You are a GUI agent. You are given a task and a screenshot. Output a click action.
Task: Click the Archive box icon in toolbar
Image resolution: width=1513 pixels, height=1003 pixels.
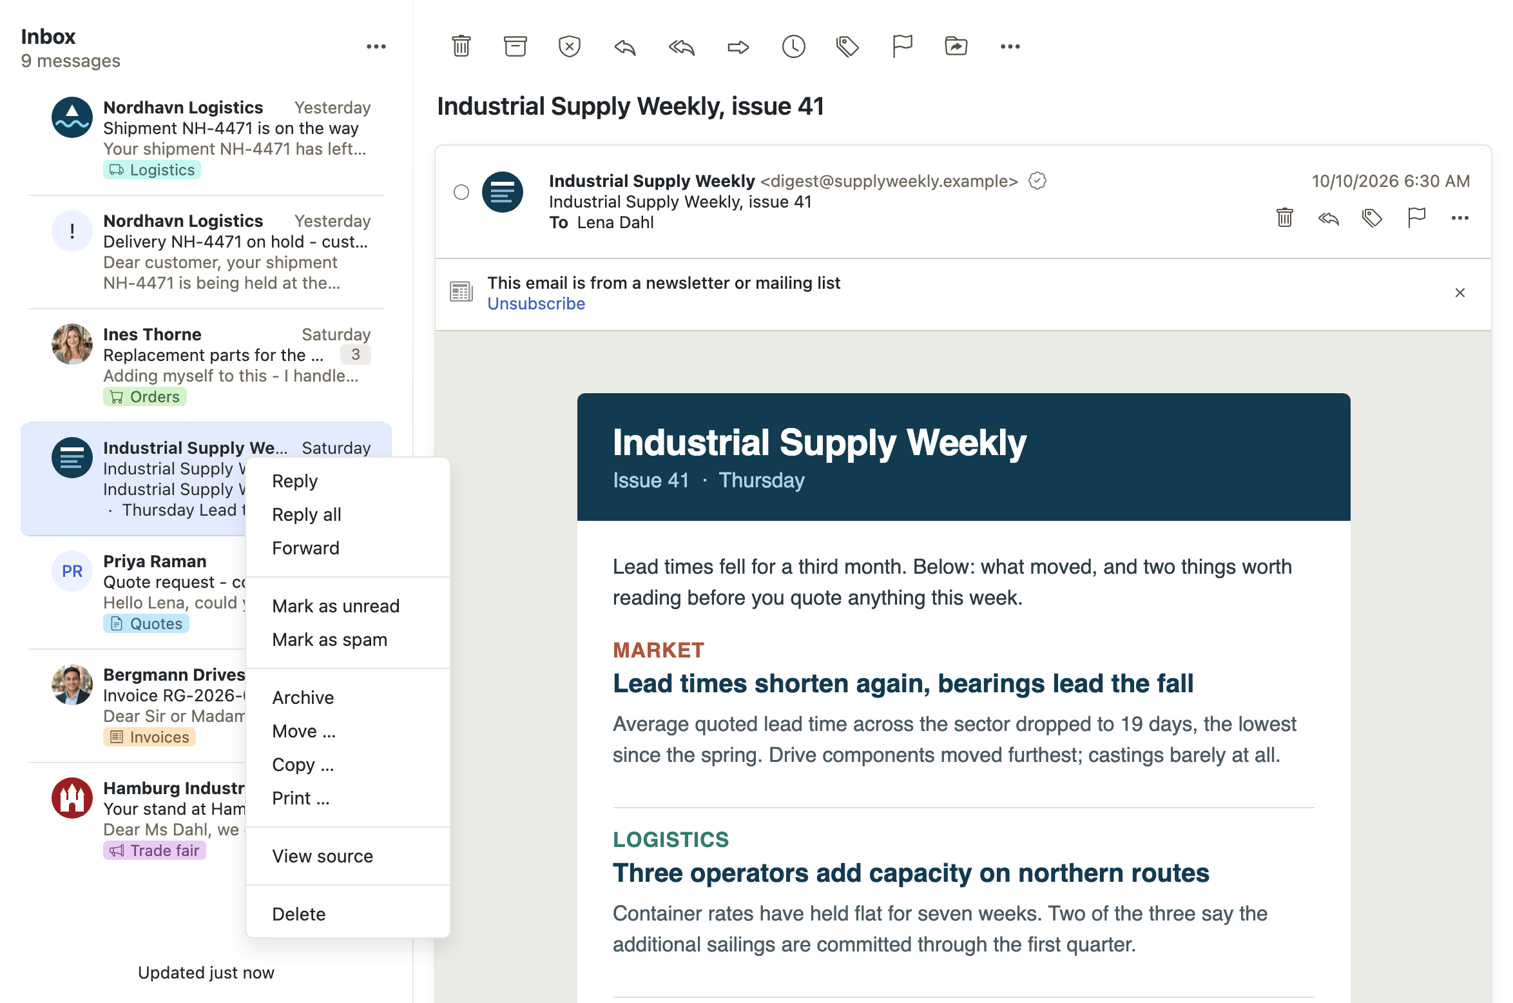tap(515, 46)
